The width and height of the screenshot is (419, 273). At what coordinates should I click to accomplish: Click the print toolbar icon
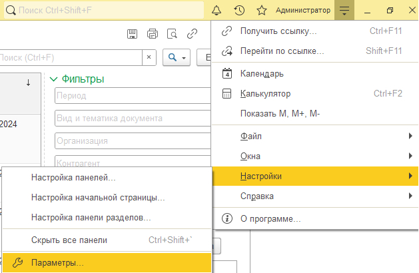tap(153, 34)
